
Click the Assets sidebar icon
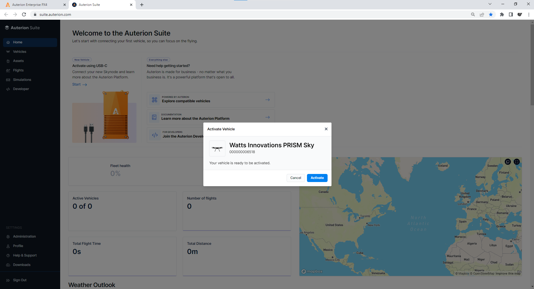tap(8, 61)
